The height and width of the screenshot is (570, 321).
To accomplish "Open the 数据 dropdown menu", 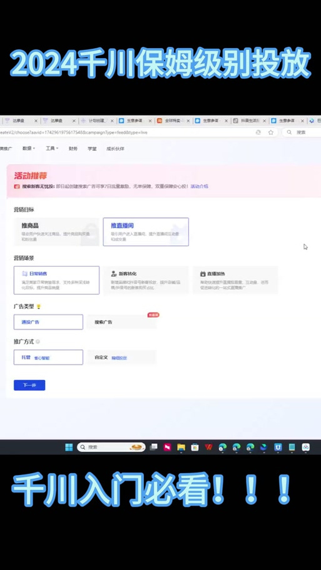I will pos(29,148).
